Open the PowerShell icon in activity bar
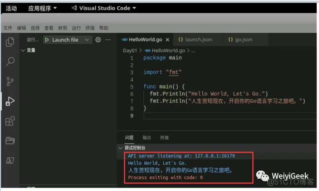Screen dimensions: 319x191 pyautogui.click(x=10, y=161)
